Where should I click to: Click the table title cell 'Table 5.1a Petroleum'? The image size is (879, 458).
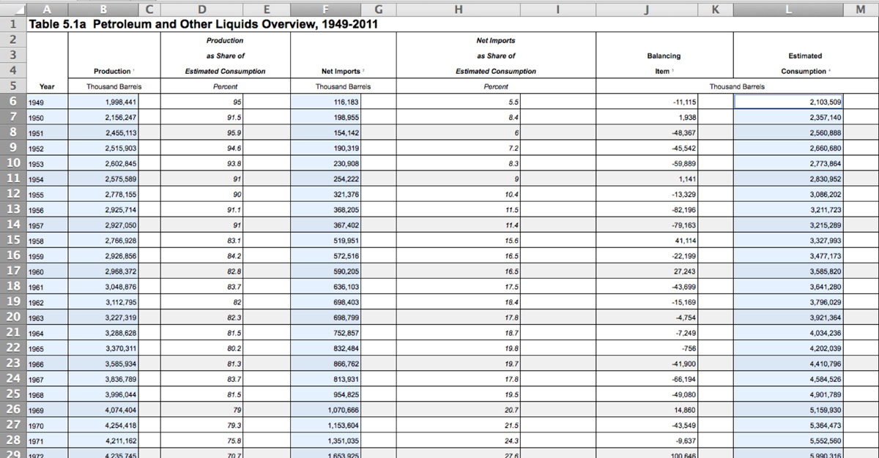coord(203,23)
